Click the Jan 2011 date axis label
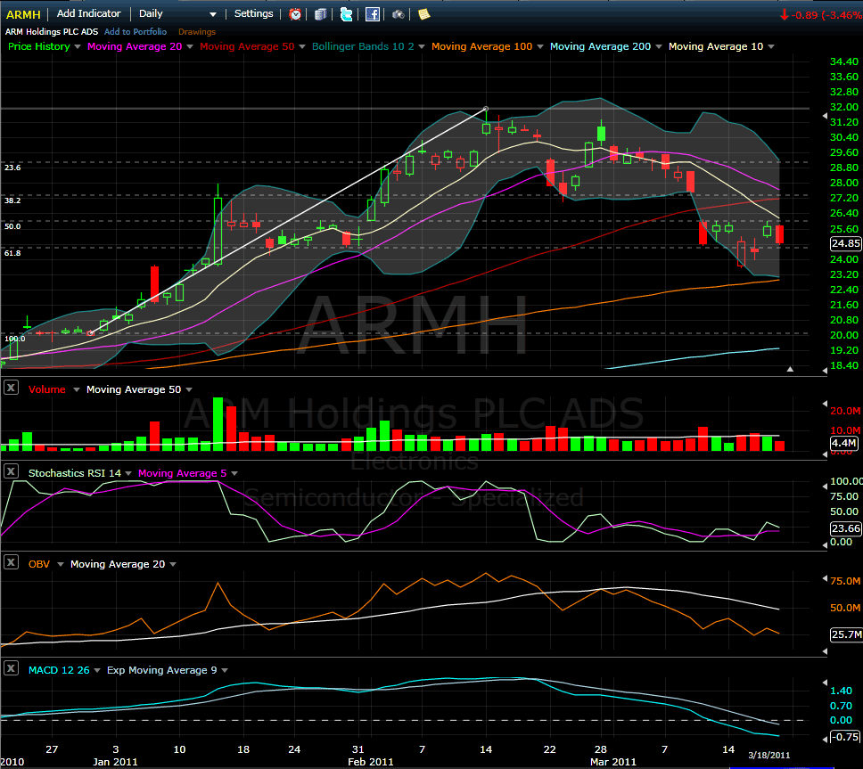 tap(115, 762)
